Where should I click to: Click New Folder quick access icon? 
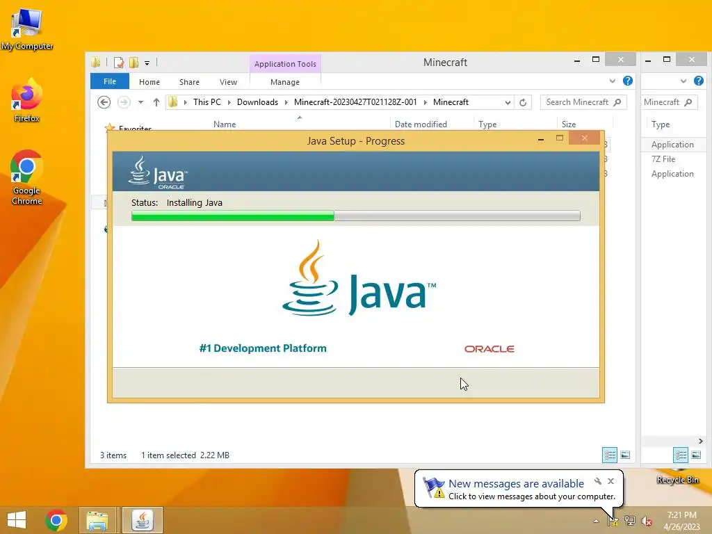(133, 62)
